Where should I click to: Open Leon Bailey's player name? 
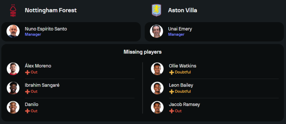click(x=181, y=85)
